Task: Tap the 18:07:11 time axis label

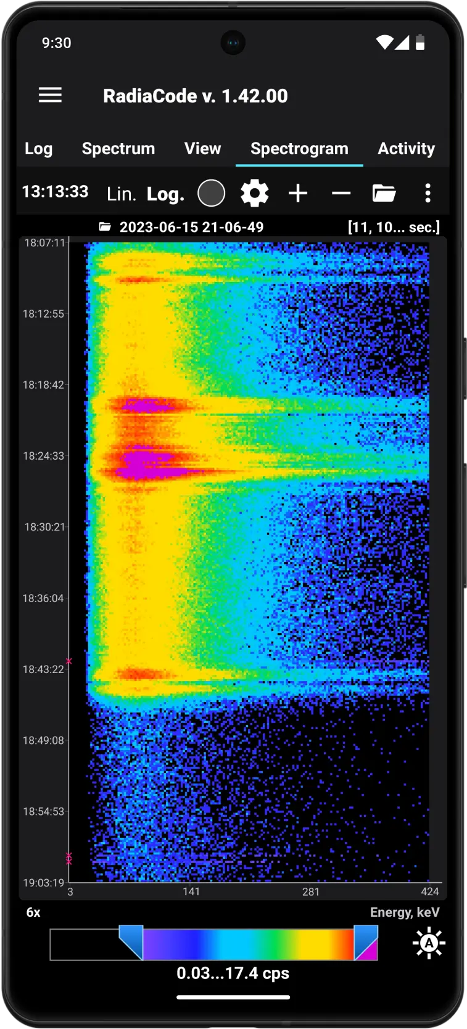Action: tap(44, 243)
